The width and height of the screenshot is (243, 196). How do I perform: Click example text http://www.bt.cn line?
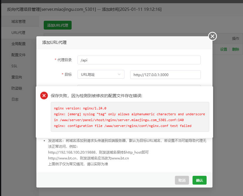[89, 158]
